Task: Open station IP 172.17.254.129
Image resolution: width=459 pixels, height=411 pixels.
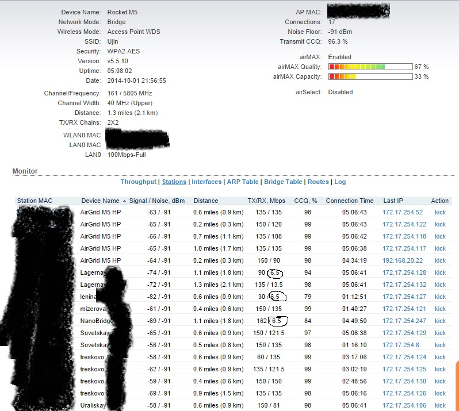Action: [x=404, y=333]
